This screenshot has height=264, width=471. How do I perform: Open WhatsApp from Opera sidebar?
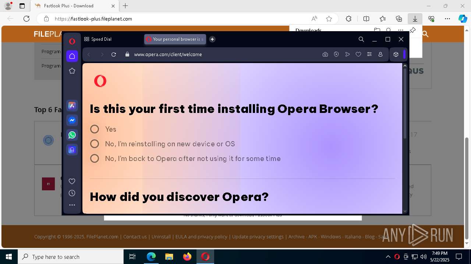(x=72, y=135)
